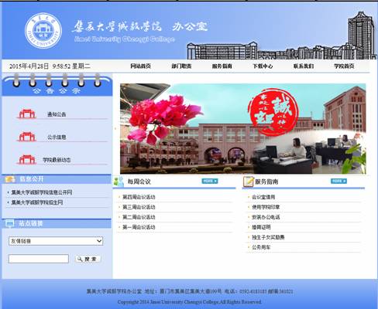Viewport: 378px width, 309px height.
Task: Click the footer address line
Action: pos(190,291)
